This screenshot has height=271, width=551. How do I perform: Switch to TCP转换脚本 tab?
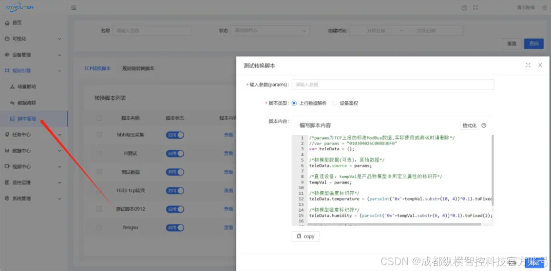97,69
